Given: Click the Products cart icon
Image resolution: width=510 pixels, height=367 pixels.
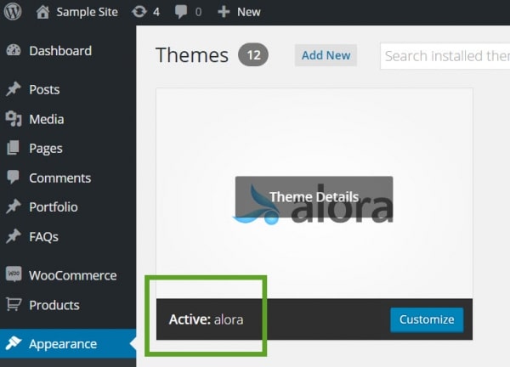Looking at the screenshot, I should [14, 304].
